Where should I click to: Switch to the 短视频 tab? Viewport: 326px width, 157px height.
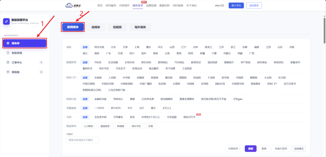pos(117,27)
